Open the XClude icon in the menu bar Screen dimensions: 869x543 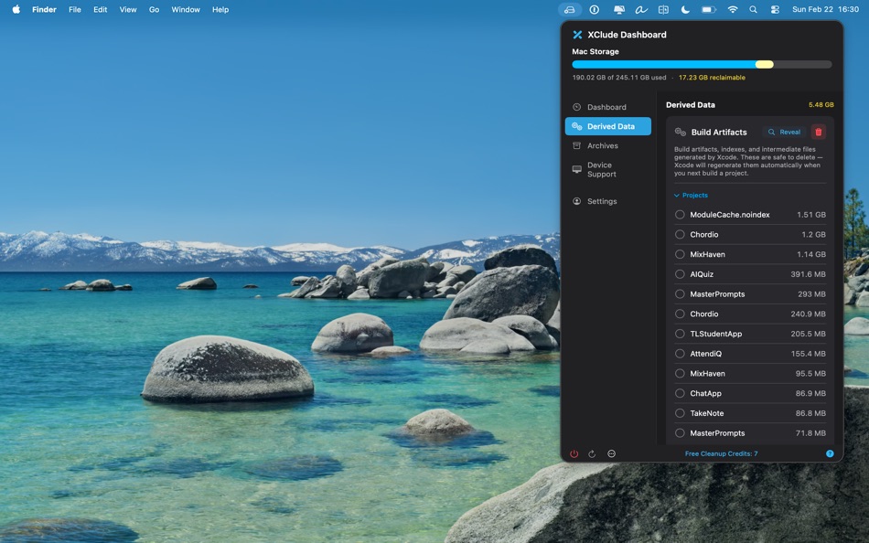click(570, 9)
